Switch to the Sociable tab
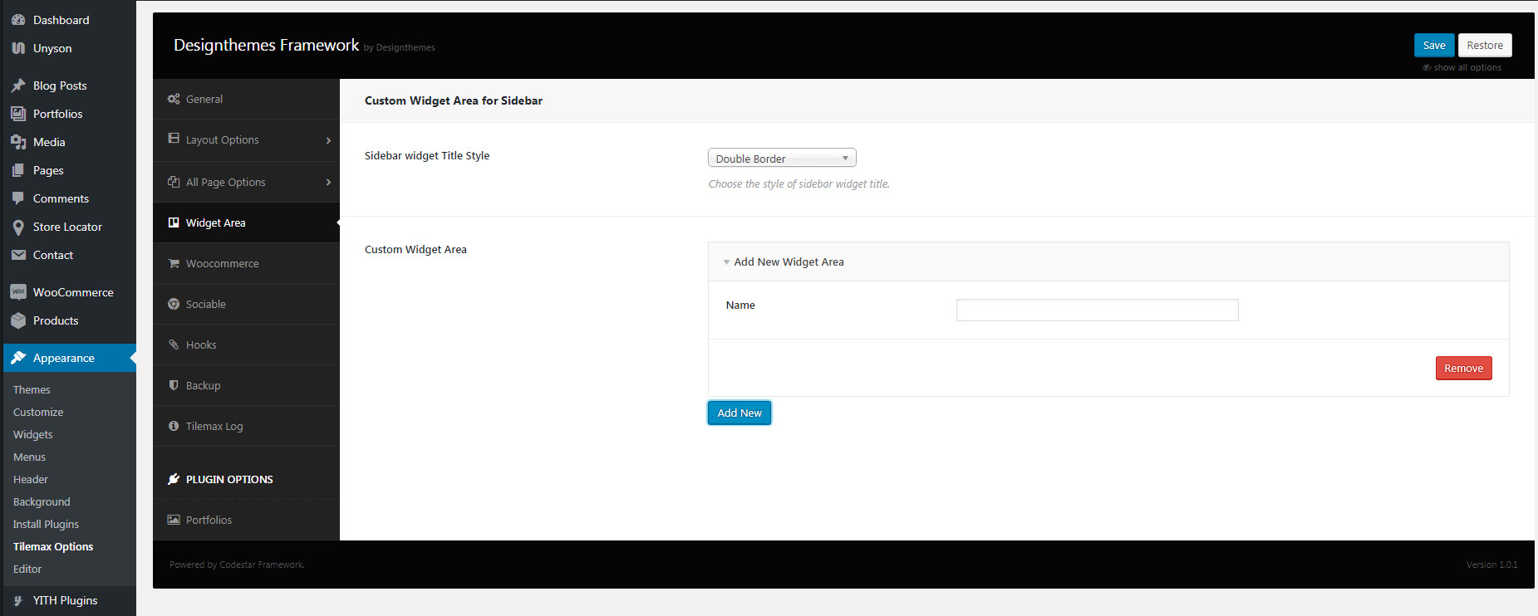This screenshot has width=1538, height=616. [246, 304]
